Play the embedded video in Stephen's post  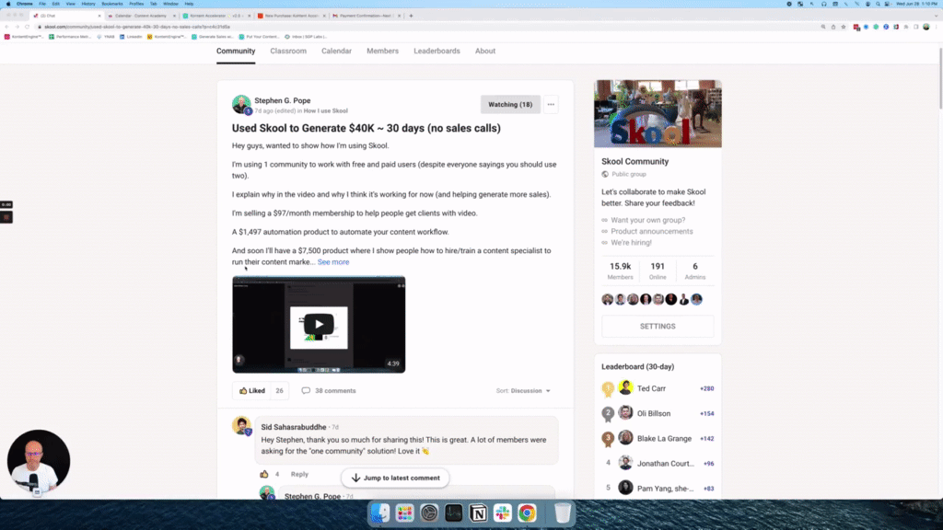coord(318,323)
